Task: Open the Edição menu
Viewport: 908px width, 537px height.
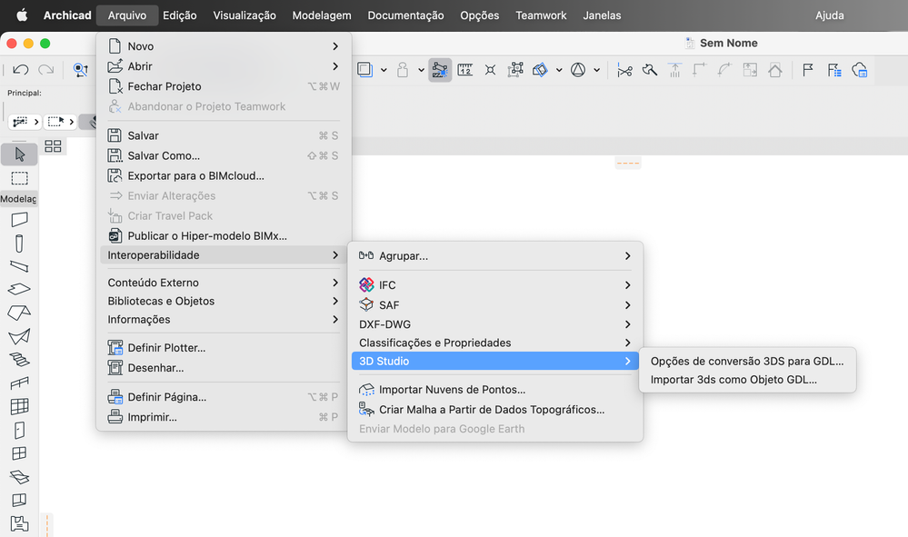Action: tap(180, 15)
